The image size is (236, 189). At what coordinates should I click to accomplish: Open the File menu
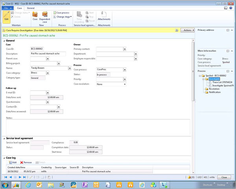7,8
